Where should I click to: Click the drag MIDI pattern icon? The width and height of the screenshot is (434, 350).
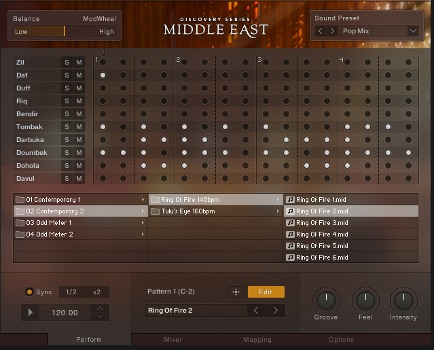(236, 292)
